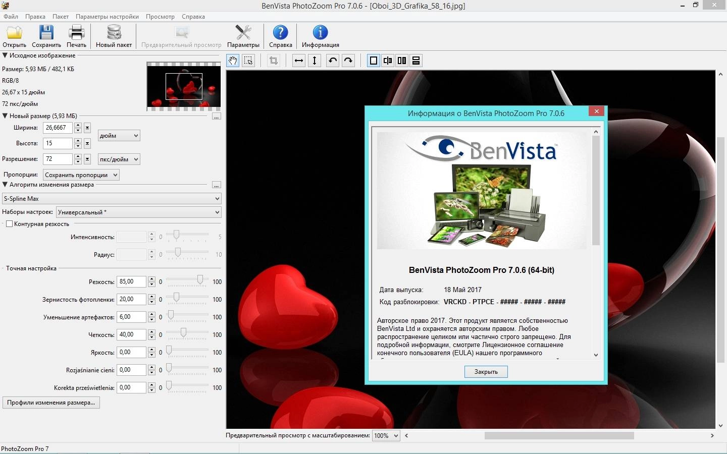Collapse the Алгоритм изменения размера section

pyautogui.click(x=5, y=185)
